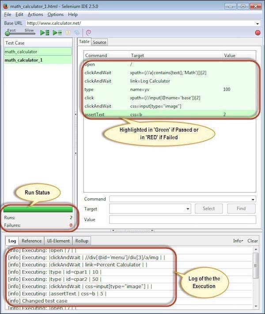This screenshot has width=265, height=314.
Task: Open the Log tab
Action: (12, 241)
